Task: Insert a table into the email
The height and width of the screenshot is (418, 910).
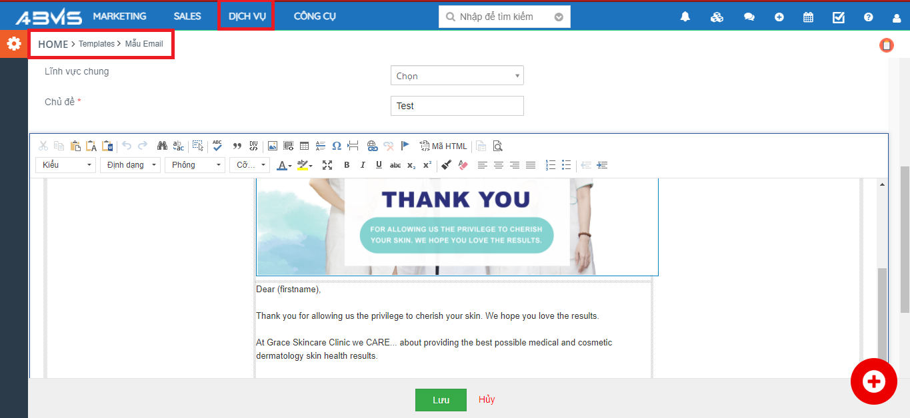Action: pyautogui.click(x=304, y=146)
